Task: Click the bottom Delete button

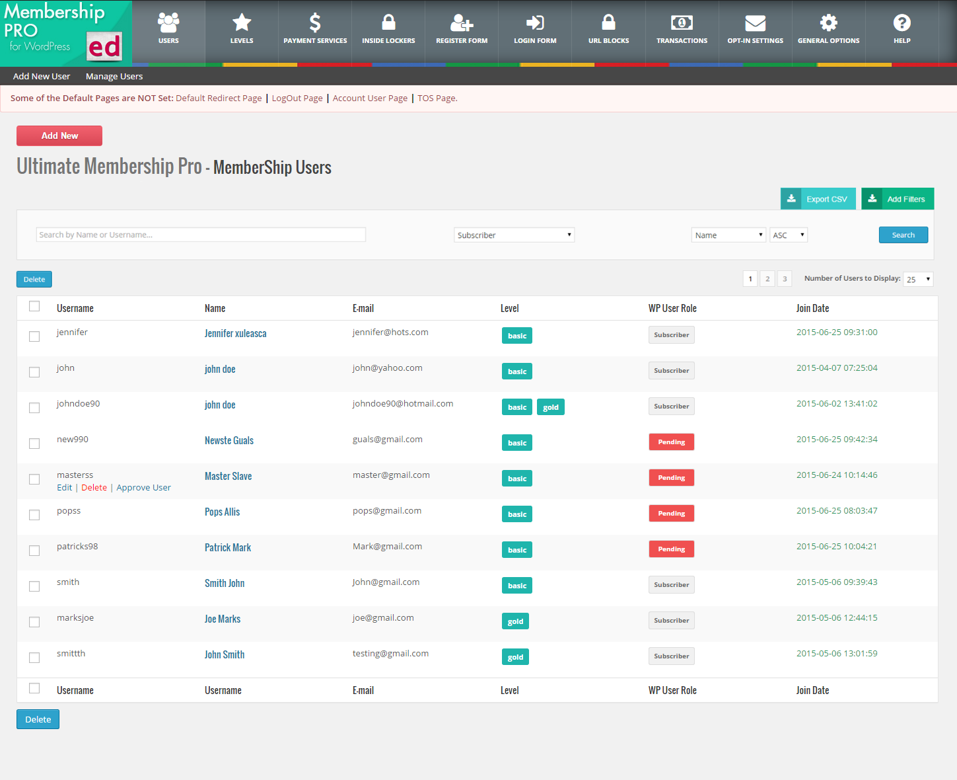Action: point(38,719)
